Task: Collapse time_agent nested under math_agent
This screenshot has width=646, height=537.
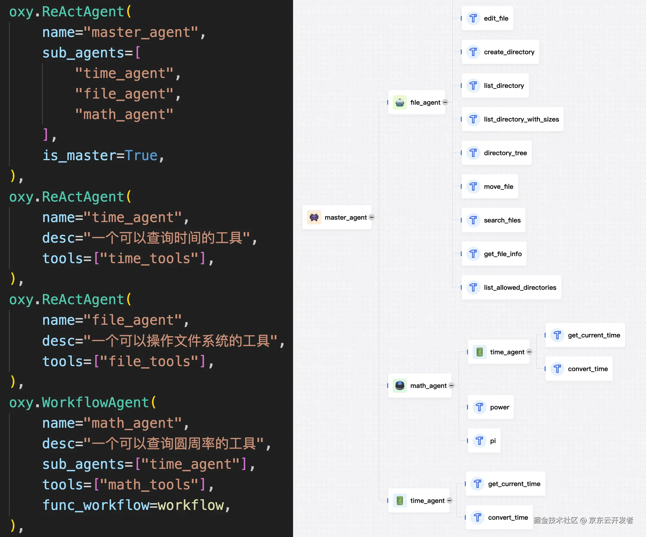Action: point(529,352)
